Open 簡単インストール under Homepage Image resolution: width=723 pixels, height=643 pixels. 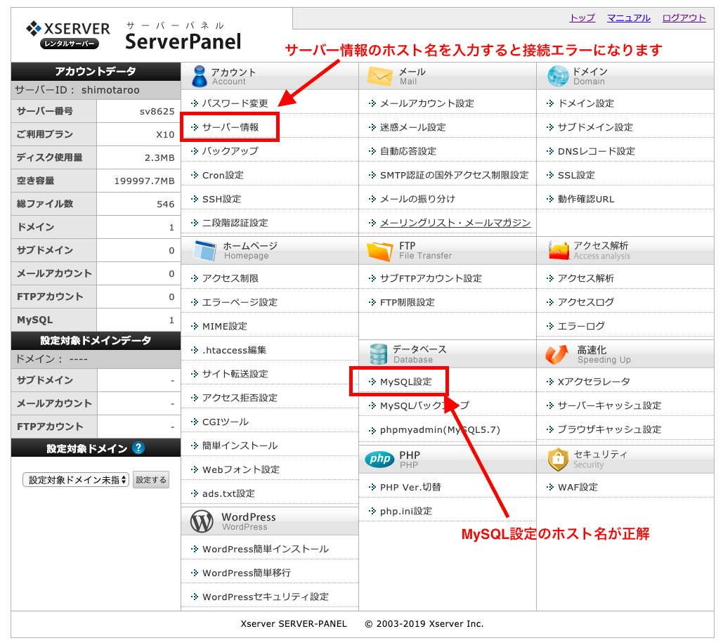[240, 446]
